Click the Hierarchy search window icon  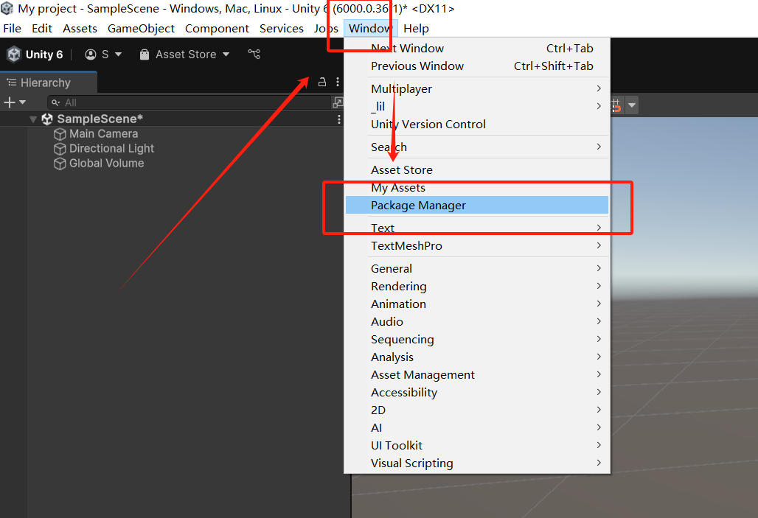tap(338, 102)
